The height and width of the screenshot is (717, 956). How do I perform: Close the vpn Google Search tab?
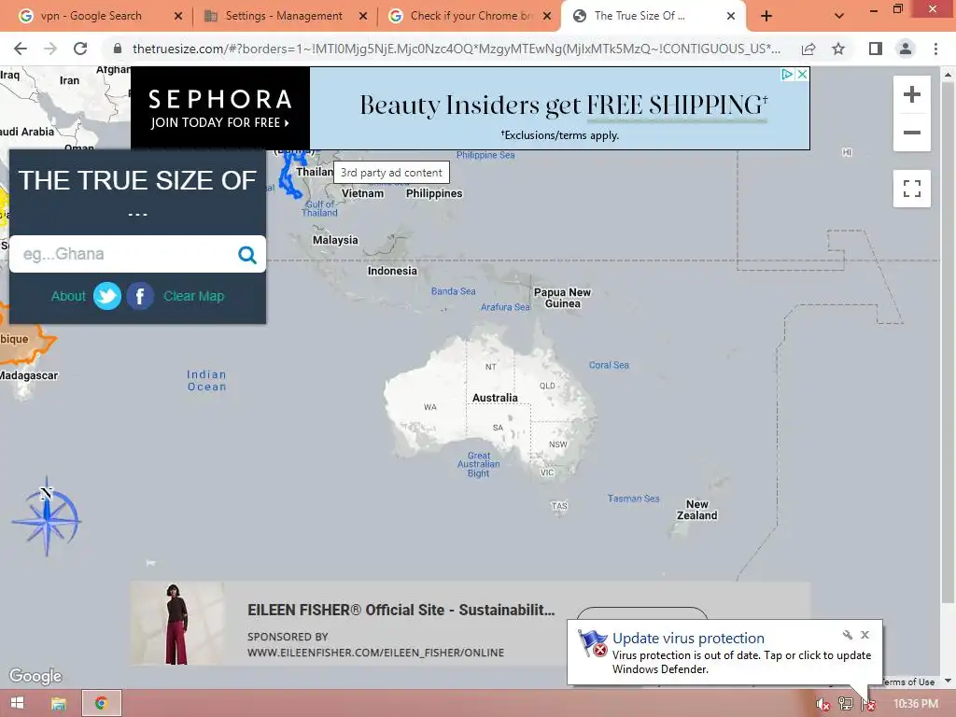coord(178,17)
